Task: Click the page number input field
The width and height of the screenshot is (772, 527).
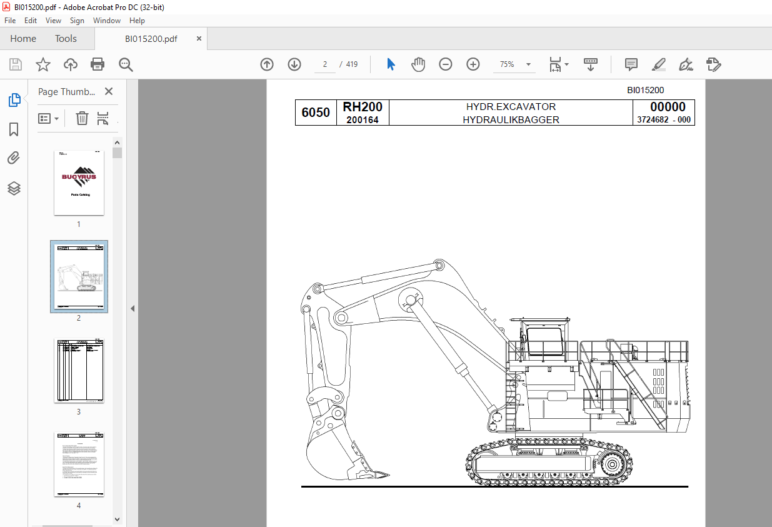Action: (325, 64)
